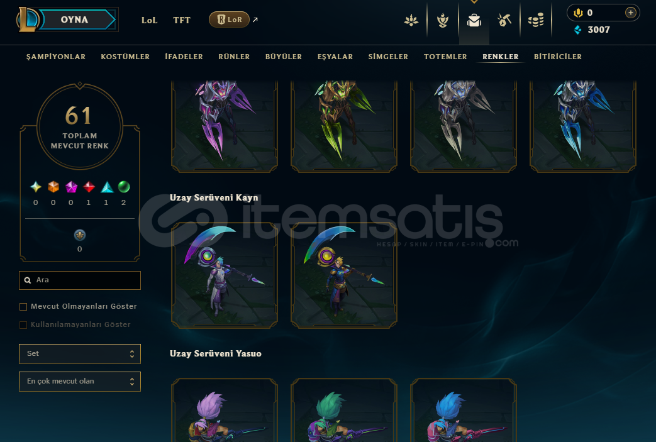Image resolution: width=656 pixels, height=442 pixels.
Task: Click the plus icon to buy RP
Action: (630, 13)
